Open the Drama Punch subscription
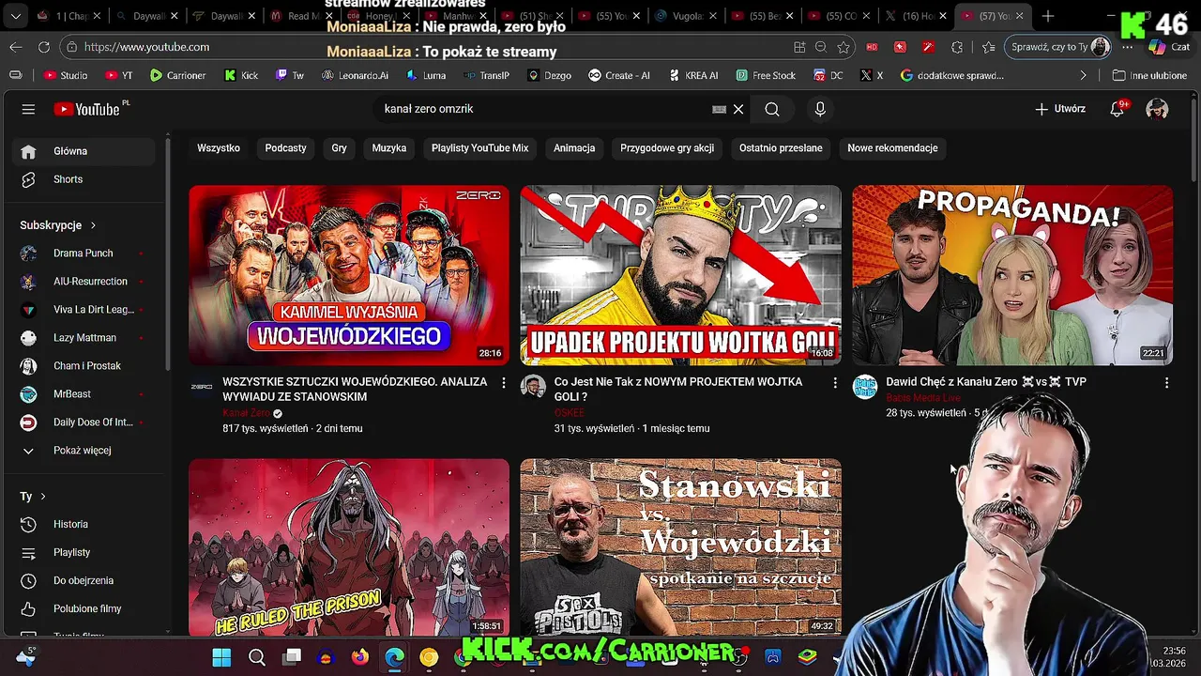 point(84,253)
